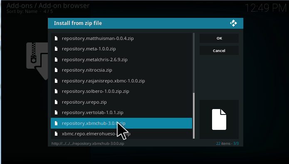
Task: Click file icon beside repository.nitrocsia.zip
Action: pyautogui.click(x=56, y=70)
